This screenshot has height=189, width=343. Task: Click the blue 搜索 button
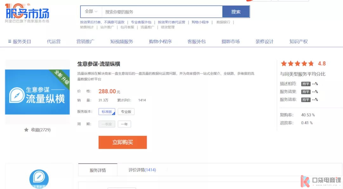tap(236, 12)
